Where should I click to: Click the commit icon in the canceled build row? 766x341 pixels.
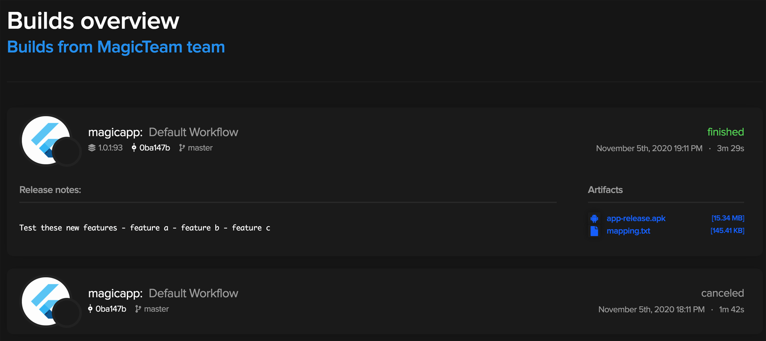(x=90, y=309)
